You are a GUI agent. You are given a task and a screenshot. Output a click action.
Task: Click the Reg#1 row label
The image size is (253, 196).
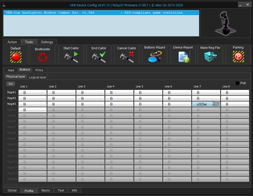(x=12, y=92)
